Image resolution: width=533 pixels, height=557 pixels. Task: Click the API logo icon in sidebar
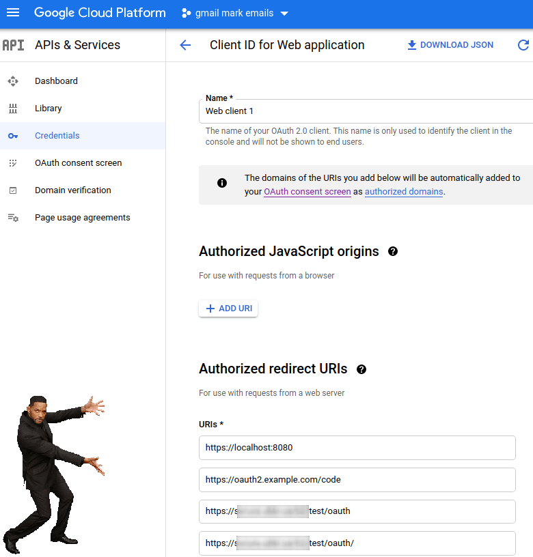(14, 45)
